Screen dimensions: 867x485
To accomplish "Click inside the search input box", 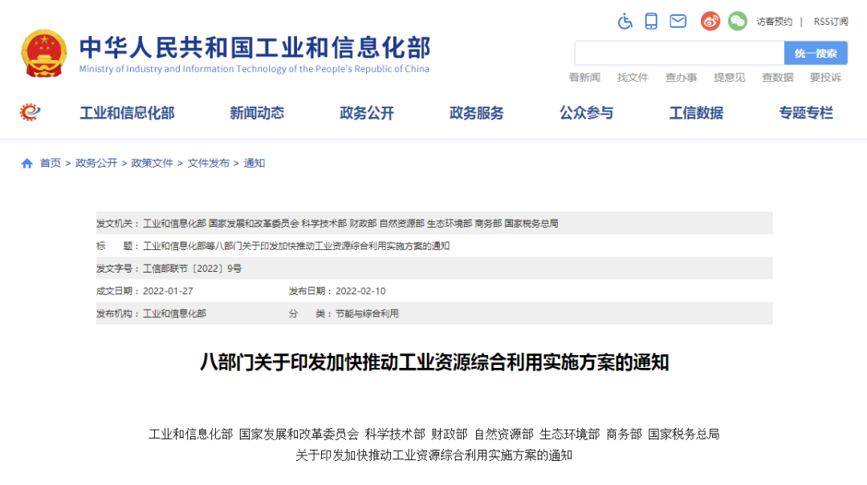I will click(678, 52).
